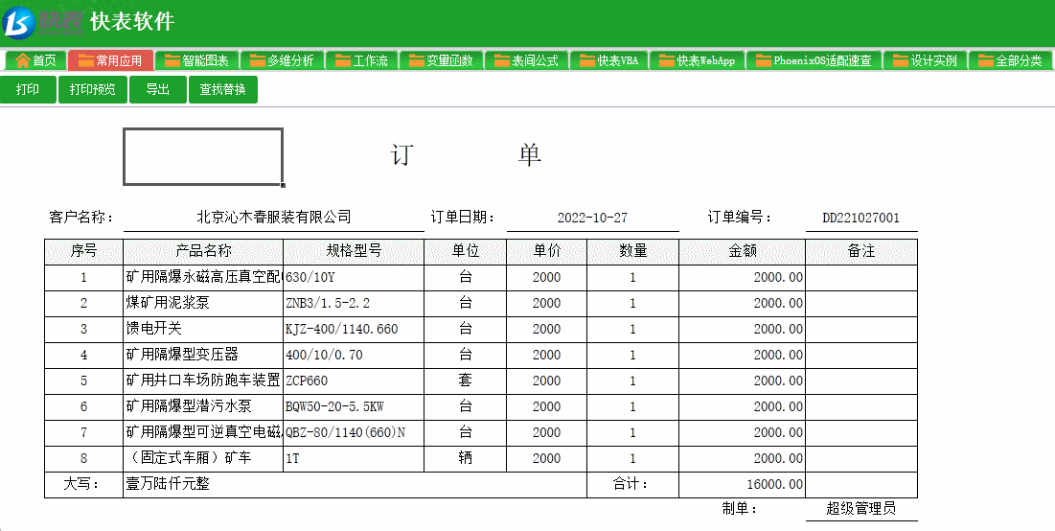
Task: Click unit cell 辆 in row 8
Action: tap(466, 458)
